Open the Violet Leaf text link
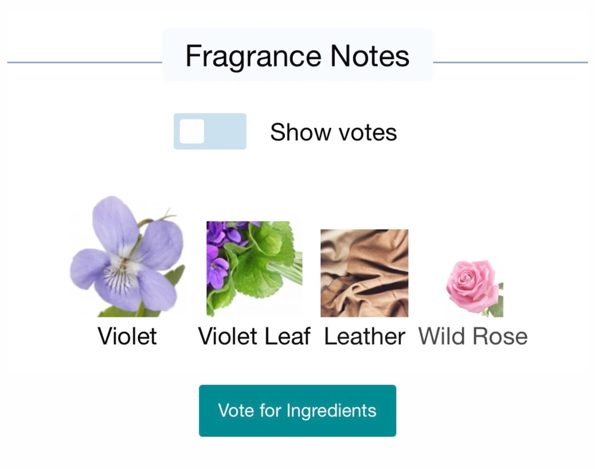The width and height of the screenshot is (595, 469). (254, 336)
